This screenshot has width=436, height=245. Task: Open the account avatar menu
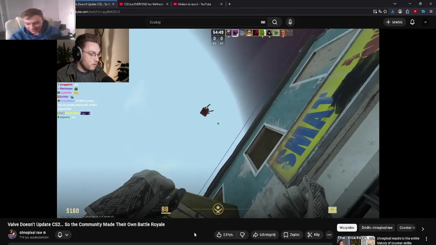[x=425, y=22]
